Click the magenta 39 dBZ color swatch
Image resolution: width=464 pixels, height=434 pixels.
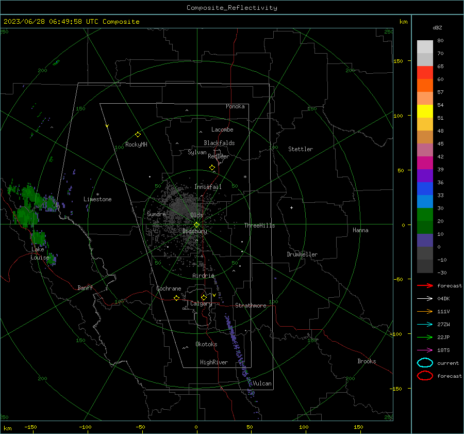click(425, 163)
